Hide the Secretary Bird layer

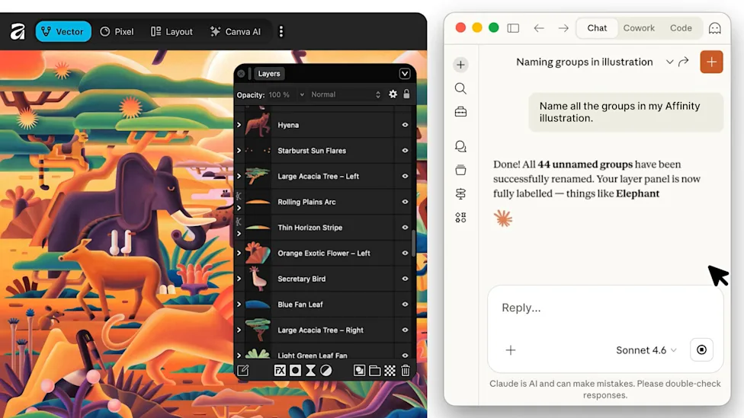405,279
